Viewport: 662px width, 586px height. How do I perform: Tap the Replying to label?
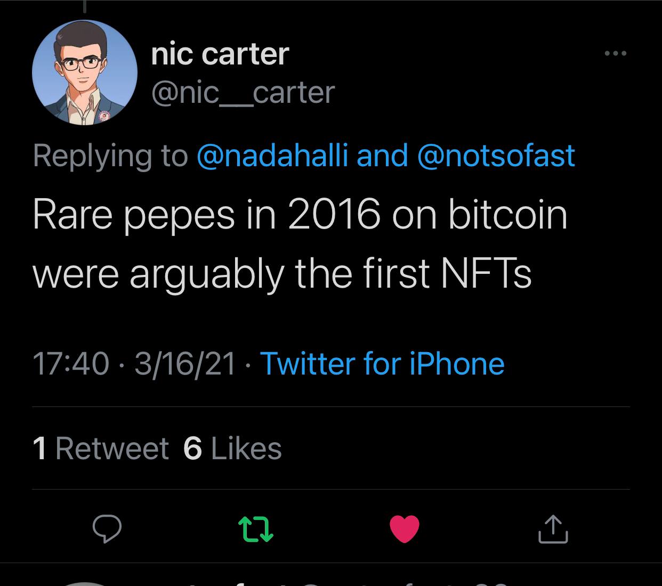[x=110, y=156]
